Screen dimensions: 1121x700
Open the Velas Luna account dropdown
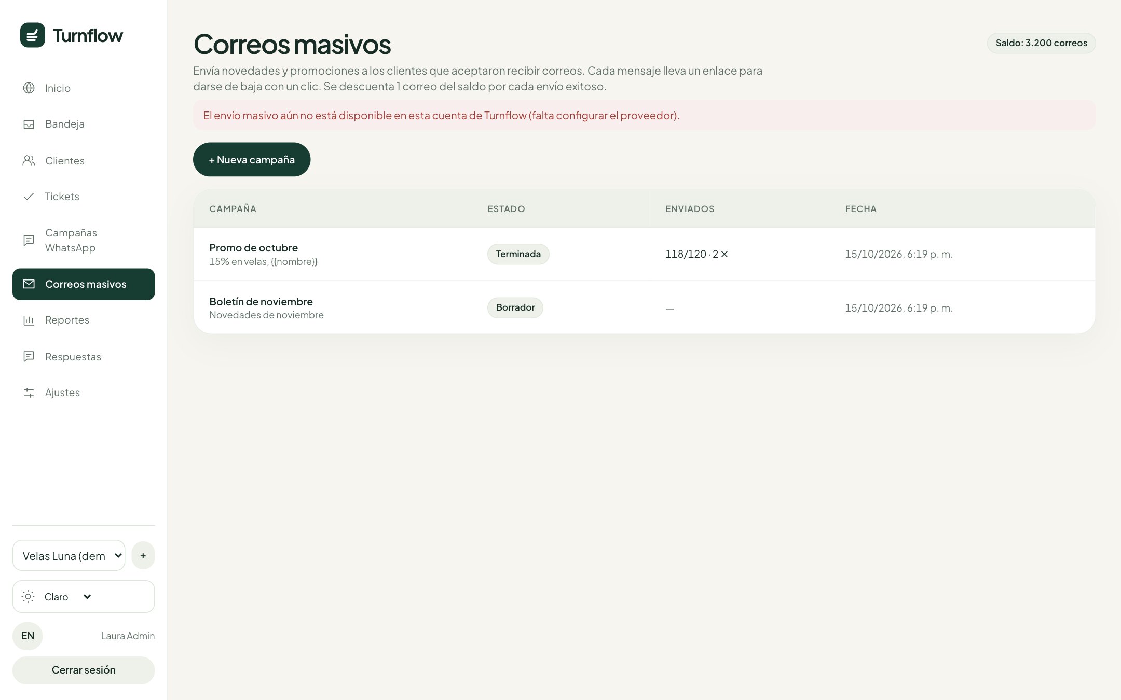pos(69,556)
